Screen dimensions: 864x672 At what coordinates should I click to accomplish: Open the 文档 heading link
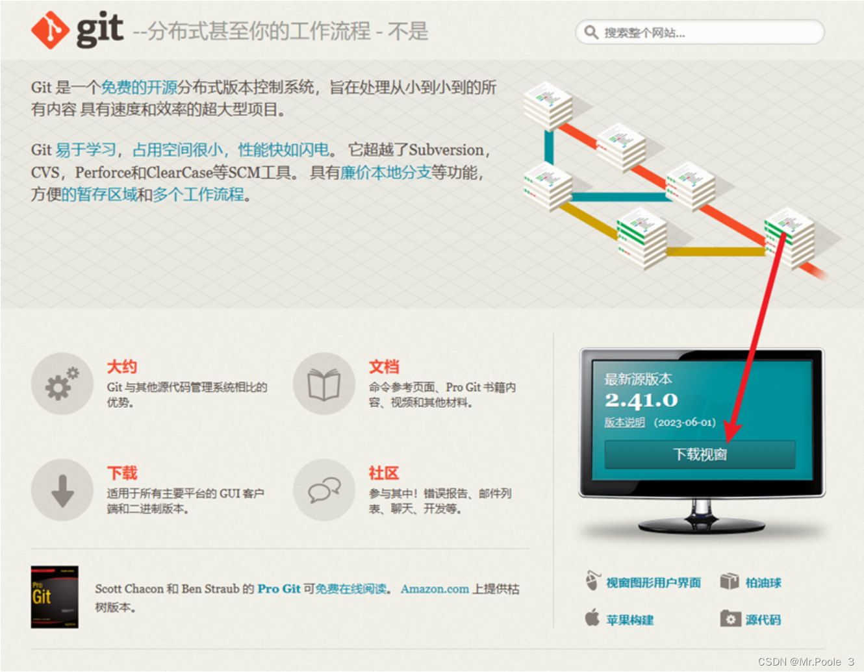pos(384,367)
